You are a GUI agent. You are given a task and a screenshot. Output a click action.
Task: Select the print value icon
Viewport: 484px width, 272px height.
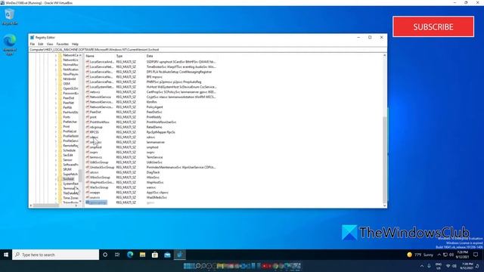(88, 117)
